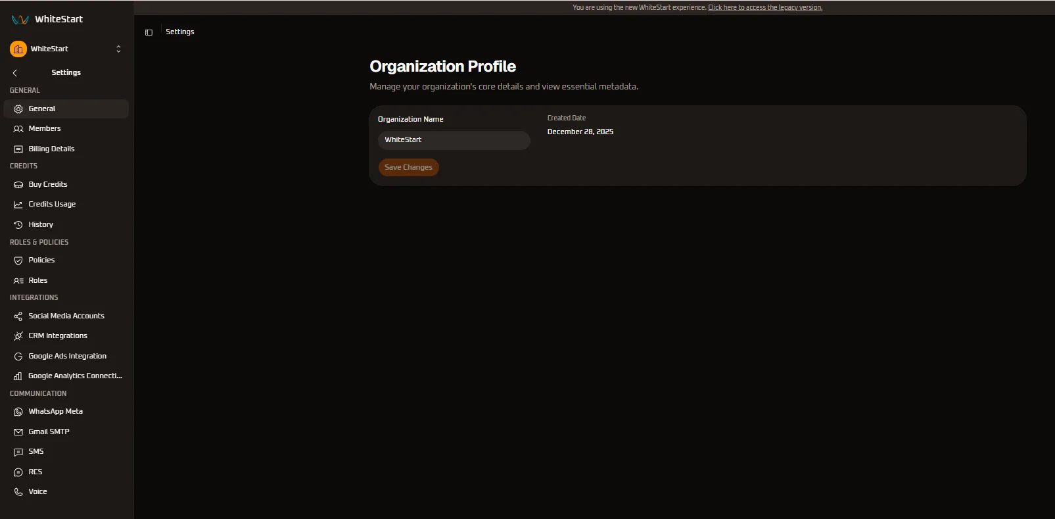Click the December 28, 2025 created date
Image resolution: width=1055 pixels, height=519 pixels.
point(580,132)
